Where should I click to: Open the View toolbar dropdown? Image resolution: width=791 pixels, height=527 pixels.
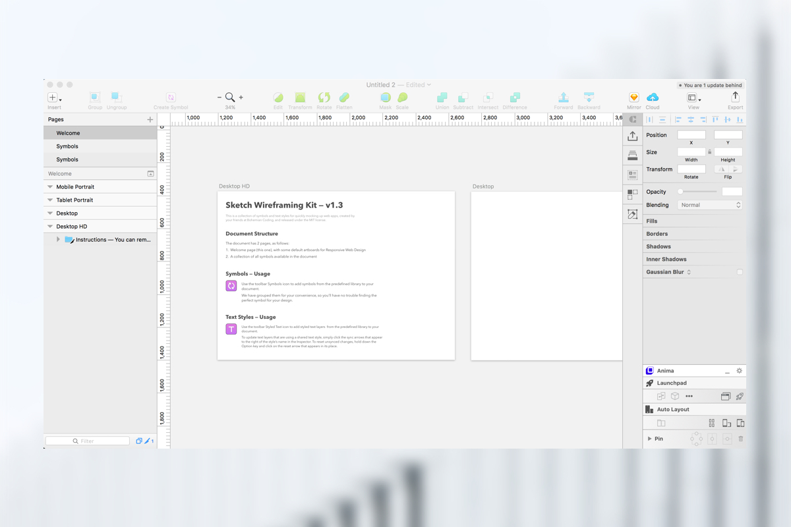tap(693, 97)
